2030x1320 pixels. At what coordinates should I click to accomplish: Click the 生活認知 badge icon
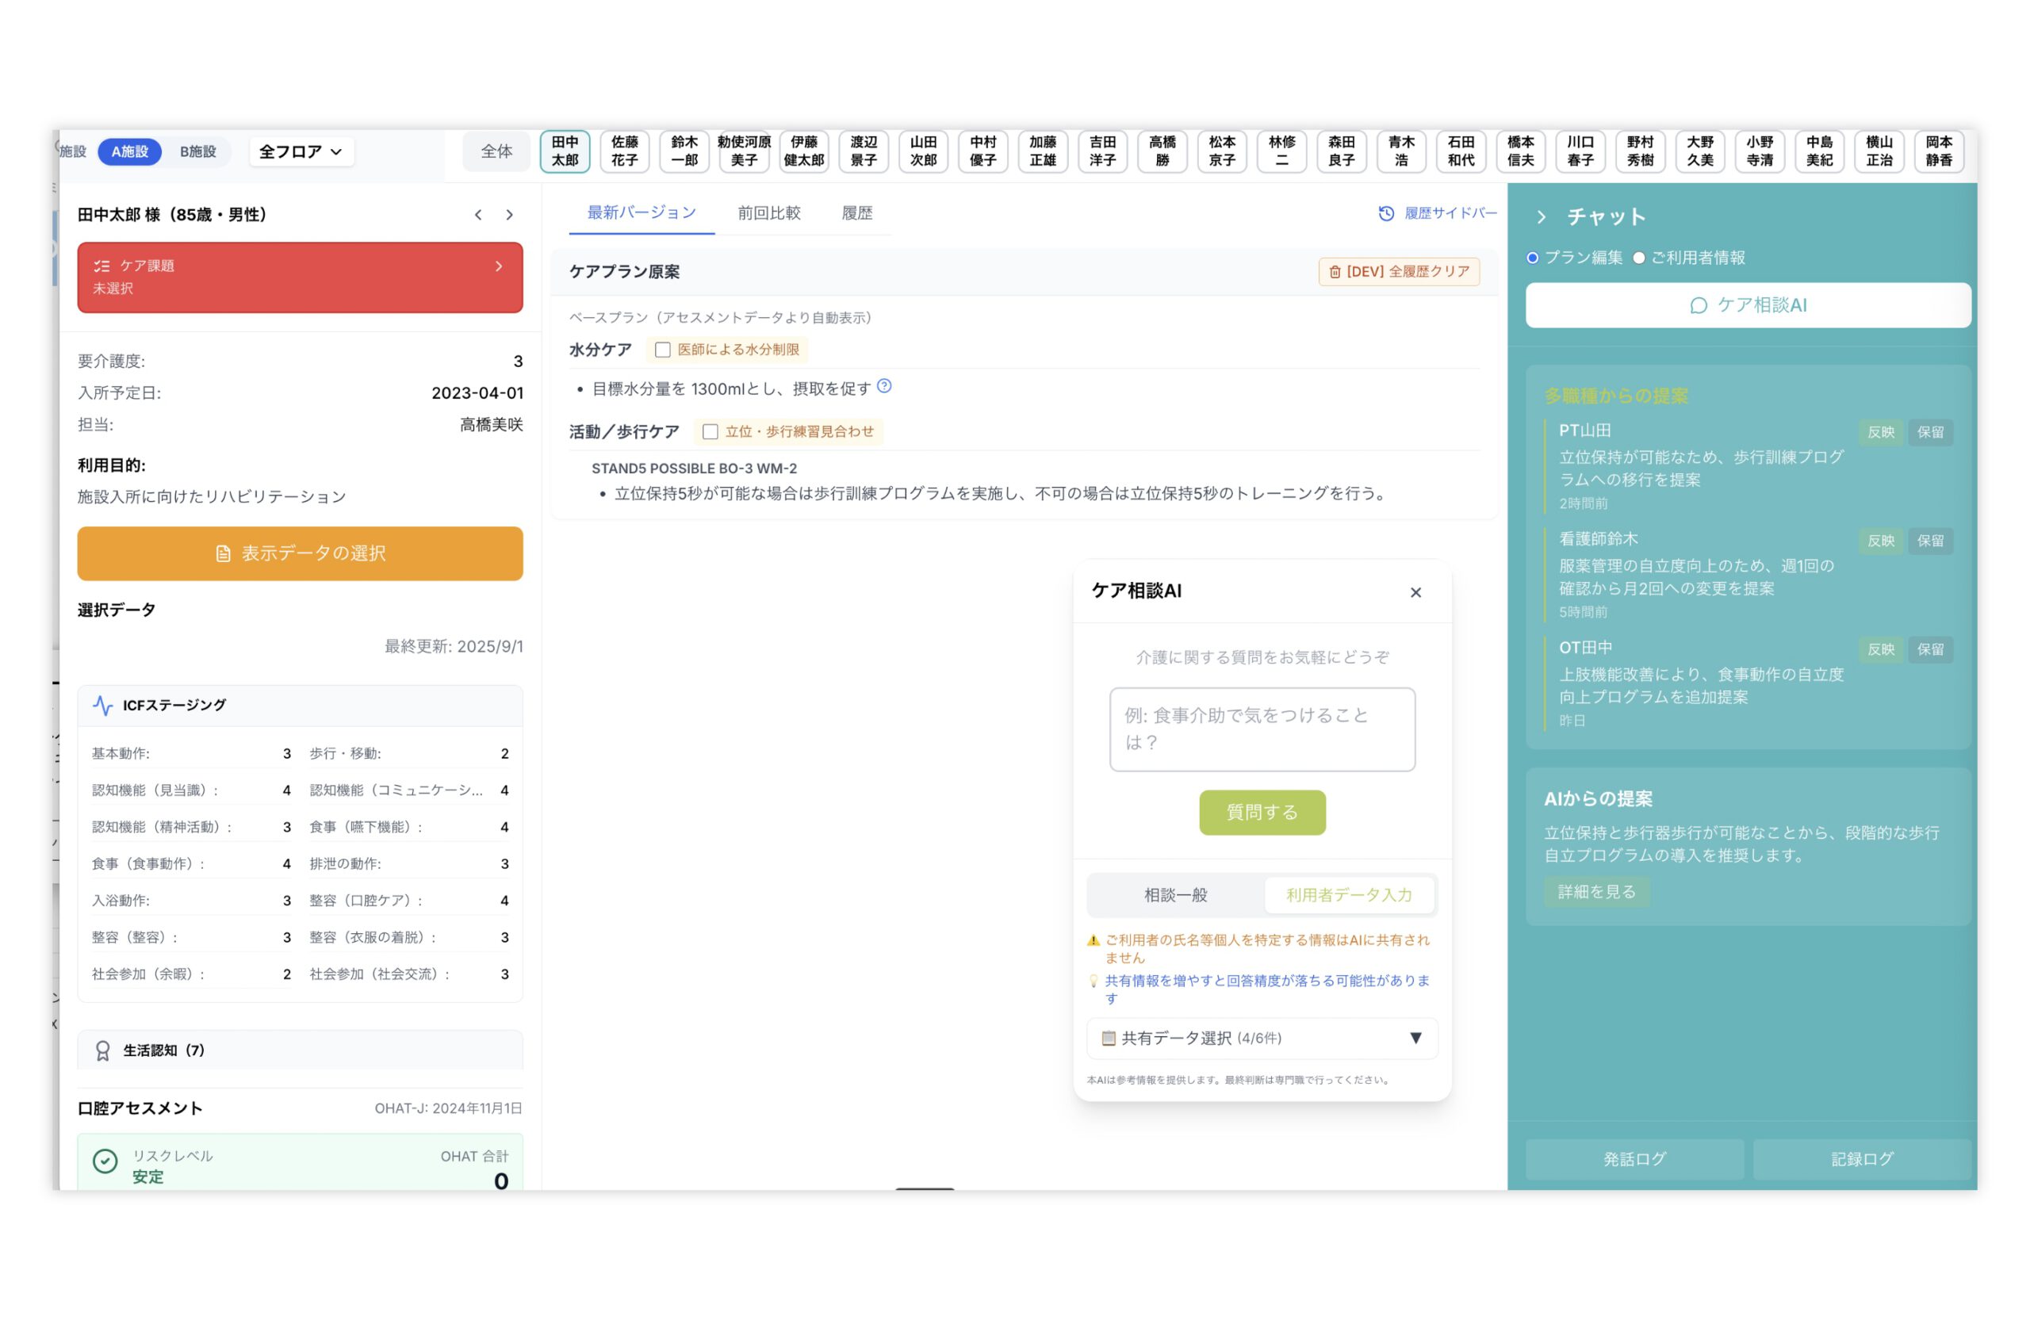102,1050
